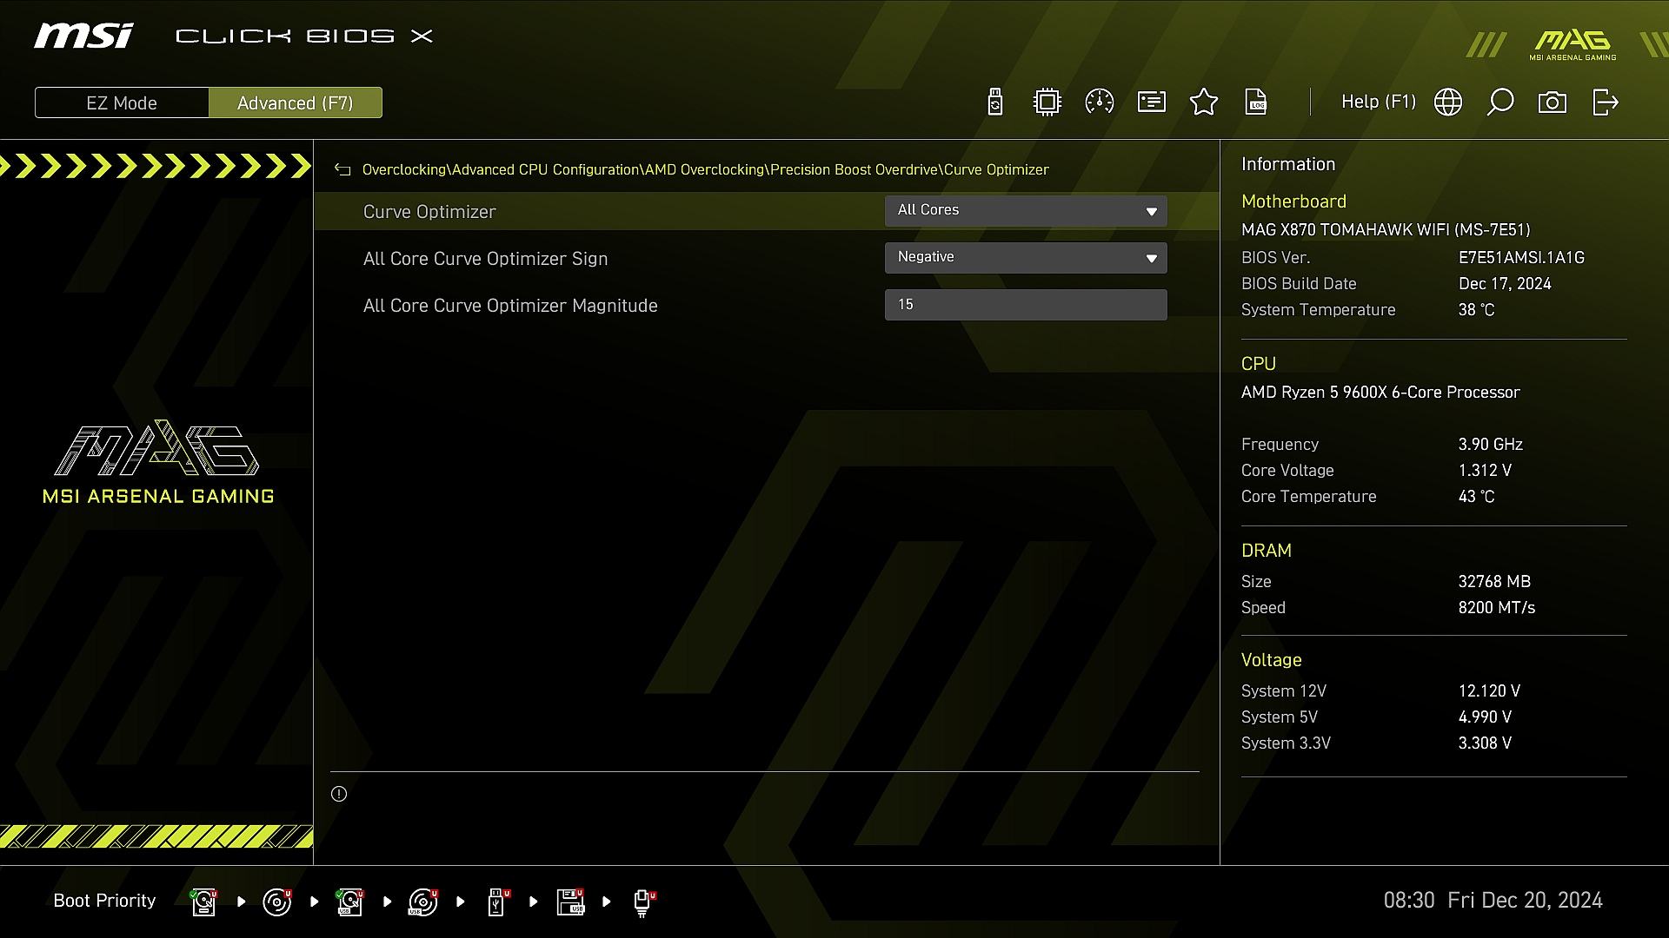Select the USB hard disk boot device
The image size is (1669, 938).
point(350,902)
